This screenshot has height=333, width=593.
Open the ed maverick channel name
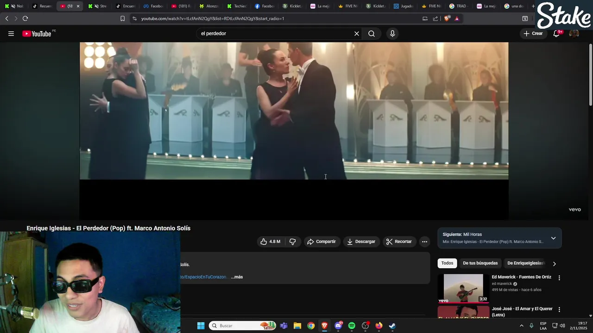tap(502, 284)
